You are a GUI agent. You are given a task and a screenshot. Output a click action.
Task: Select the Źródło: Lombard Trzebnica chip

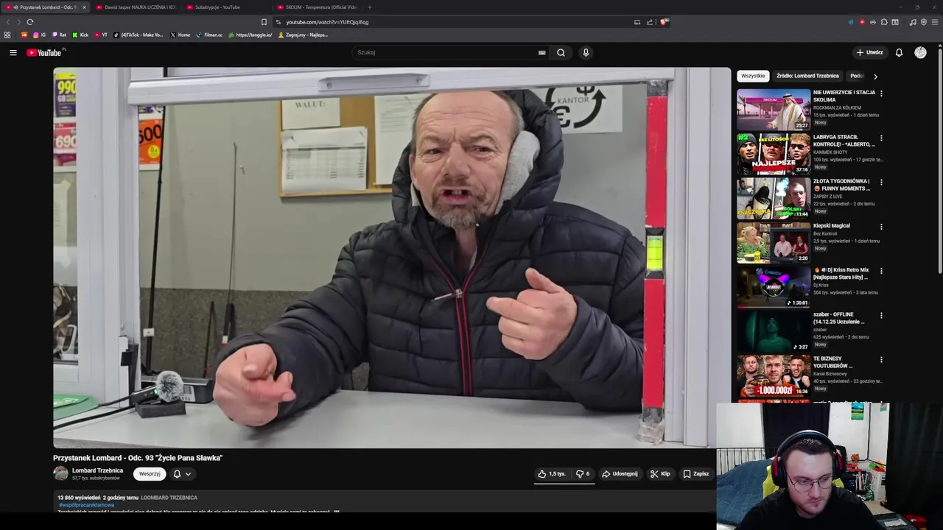[x=807, y=76]
